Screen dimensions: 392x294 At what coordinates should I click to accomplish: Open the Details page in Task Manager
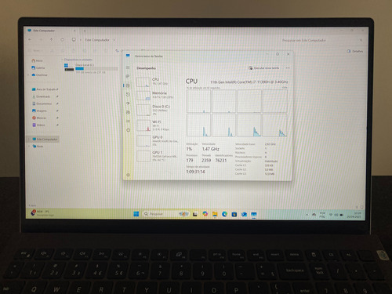coord(128,122)
